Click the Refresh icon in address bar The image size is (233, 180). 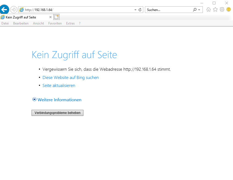coord(140,10)
